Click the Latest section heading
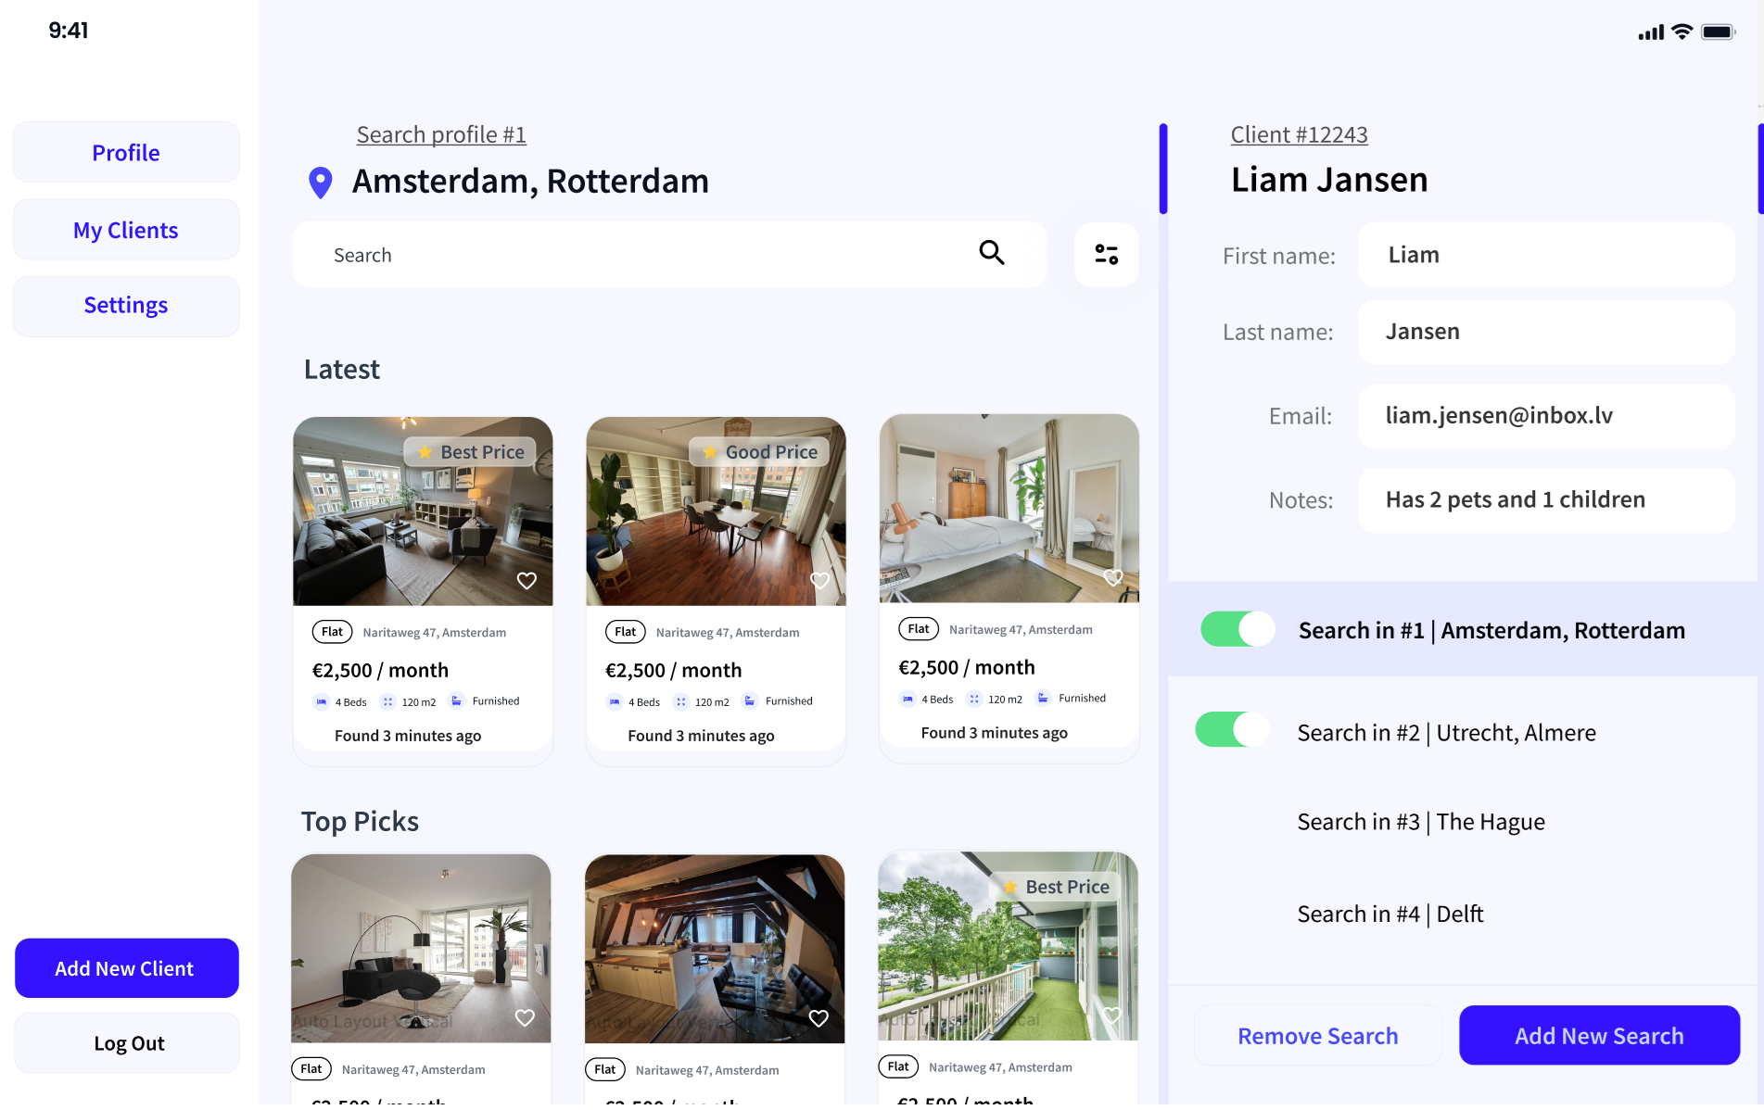This screenshot has width=1764, height=1110. click(342, 370)
